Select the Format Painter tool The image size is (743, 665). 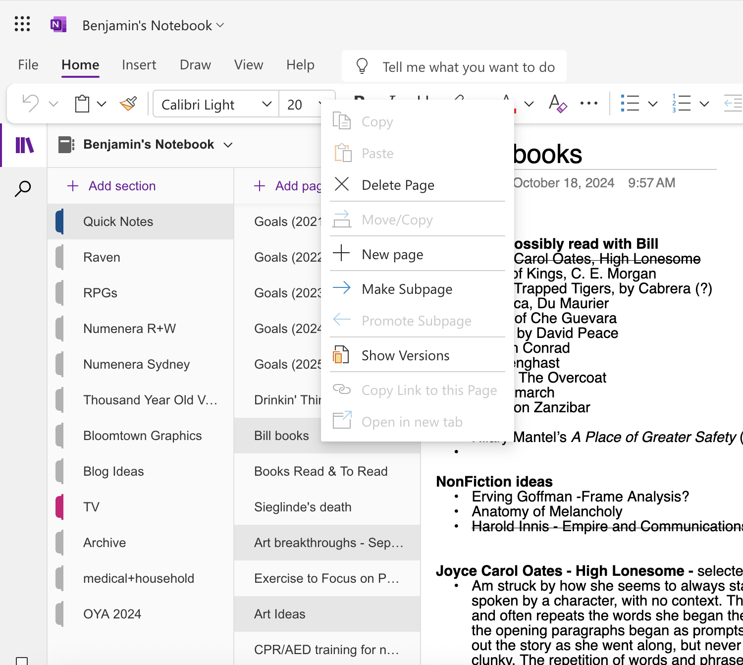coord(128,104)
